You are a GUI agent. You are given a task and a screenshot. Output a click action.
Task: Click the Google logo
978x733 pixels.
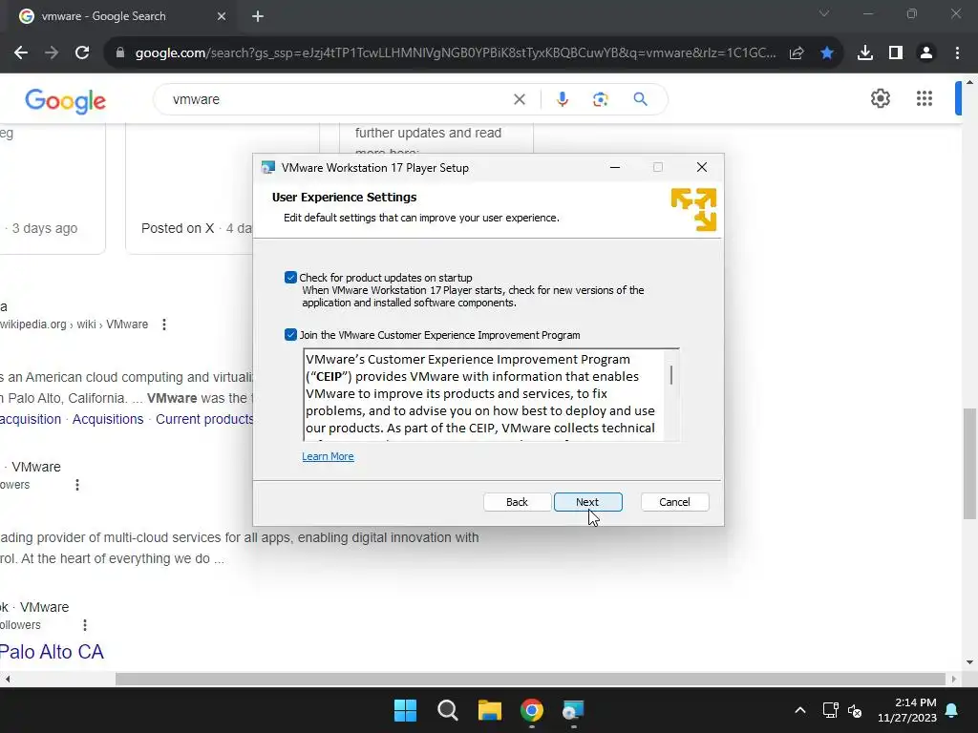pyautogui.click(x=66, y=100)
